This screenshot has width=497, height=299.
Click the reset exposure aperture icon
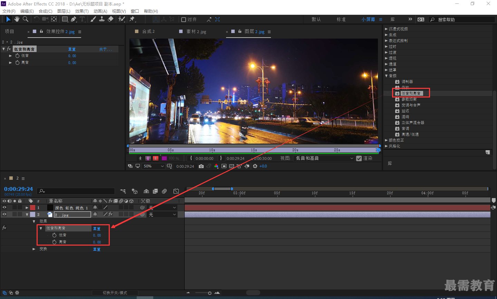tap(255, 166)
